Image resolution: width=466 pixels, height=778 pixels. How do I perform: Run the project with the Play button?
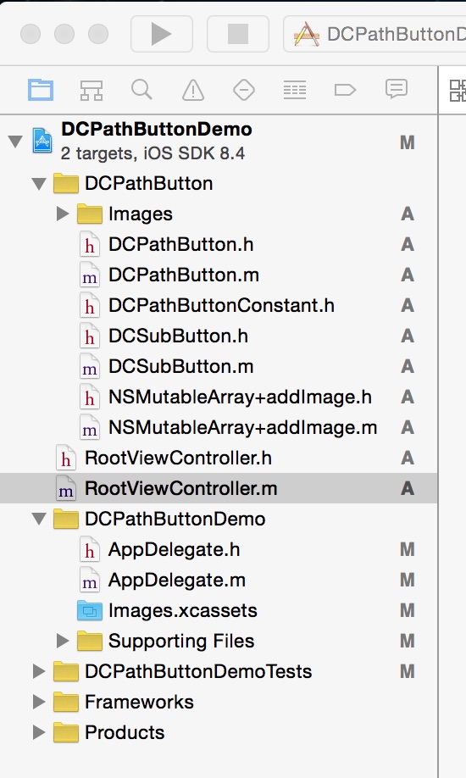[161, 34]
